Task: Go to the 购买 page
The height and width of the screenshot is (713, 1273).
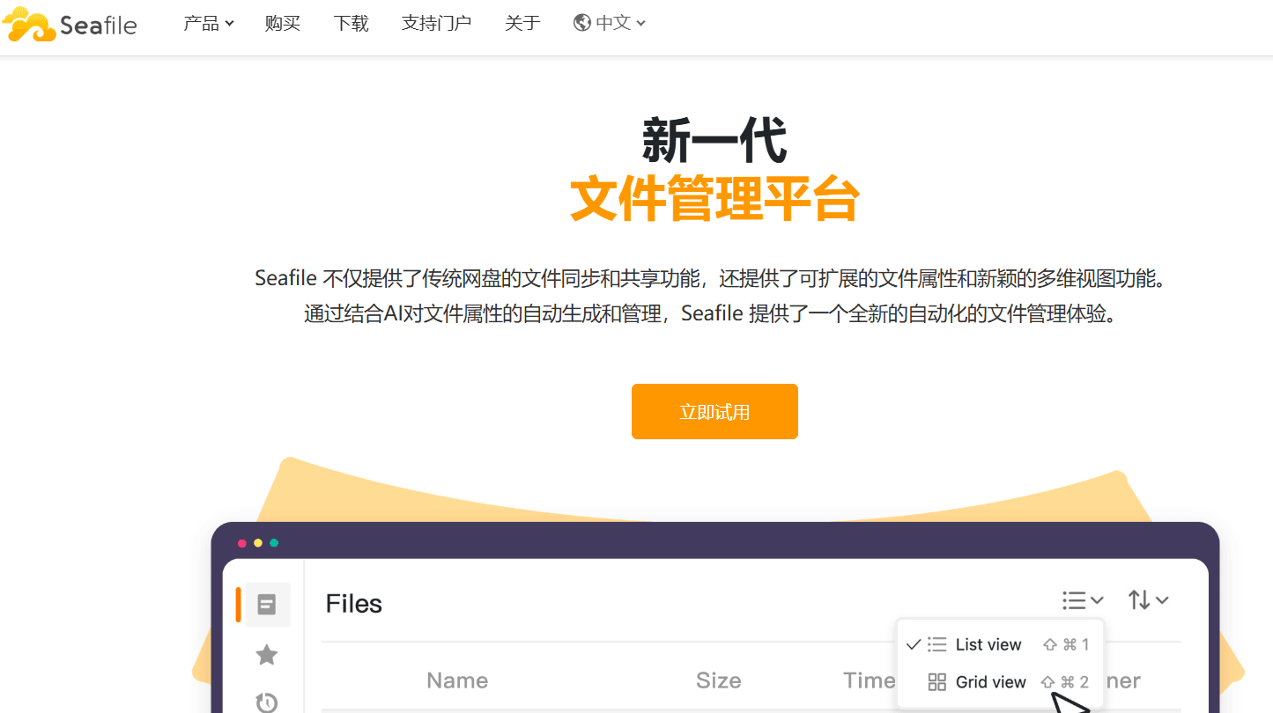Action: [x=283, y=24]
